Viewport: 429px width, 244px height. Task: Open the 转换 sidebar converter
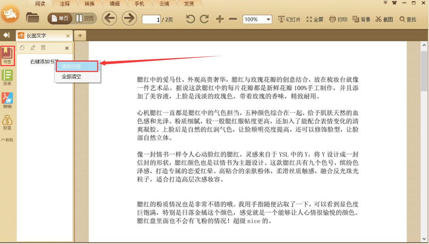7,100
